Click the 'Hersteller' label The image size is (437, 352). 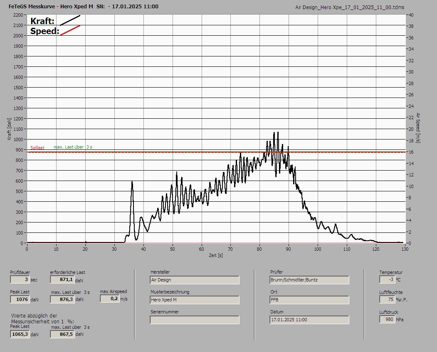coord(160,272)
